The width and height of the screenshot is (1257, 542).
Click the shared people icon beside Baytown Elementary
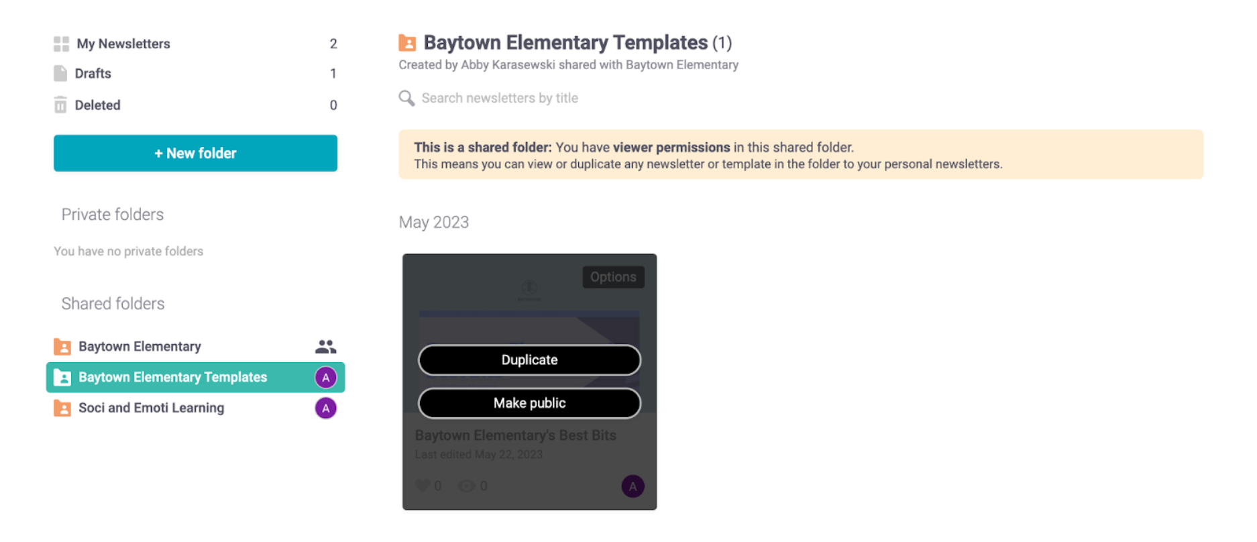(325, 347)
